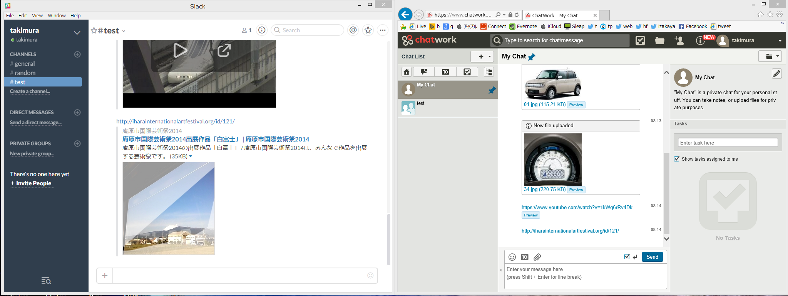This screenshot has height=296, width=788.
Task: Filter Chat List by unread messages icon
Action: click(424, 72)
